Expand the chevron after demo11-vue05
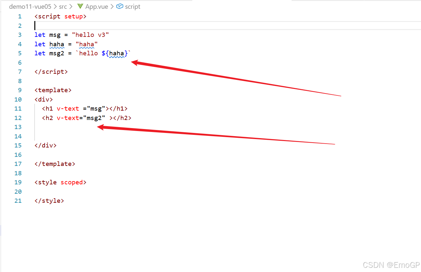The image size is (421, 272). click(x=55, y=6)
